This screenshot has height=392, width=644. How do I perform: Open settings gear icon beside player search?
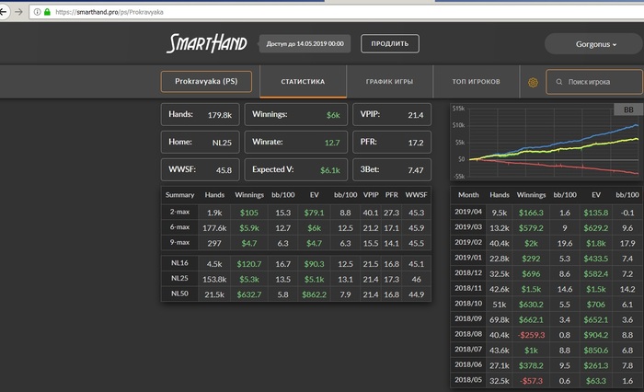[533, 82]
